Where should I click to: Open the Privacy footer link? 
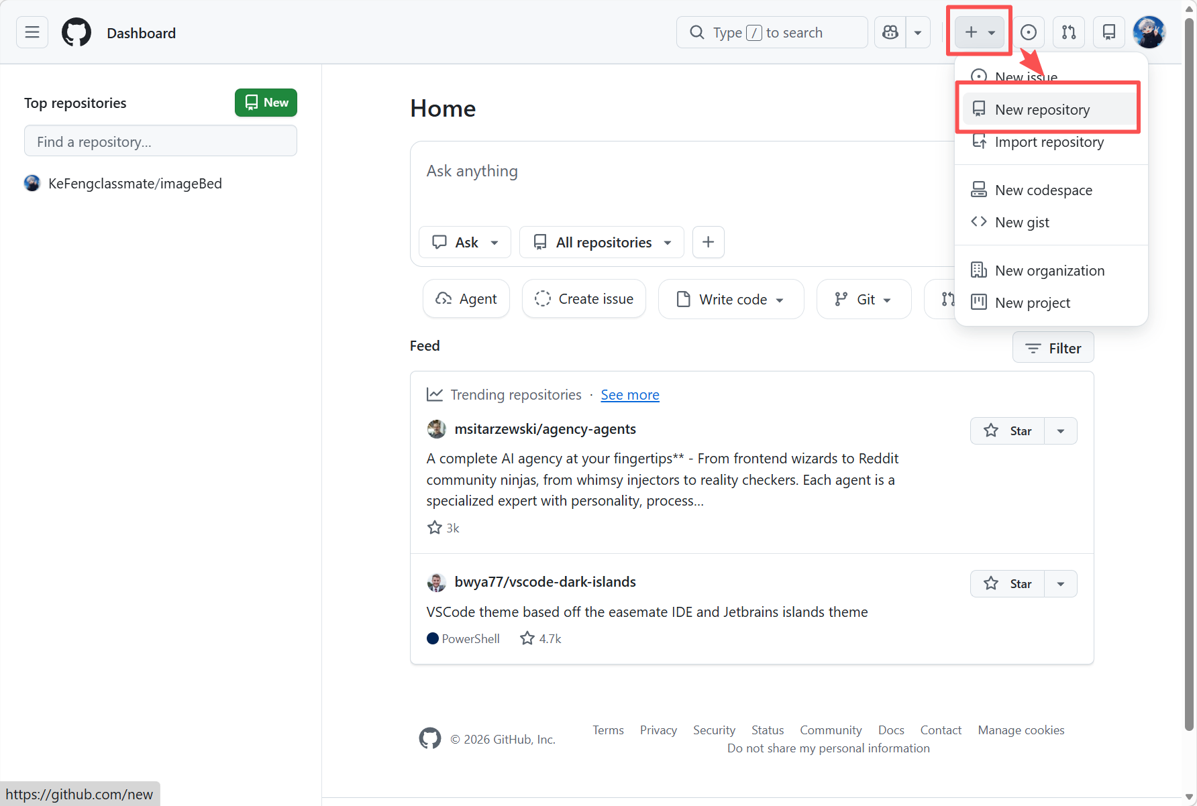point(658,730)
